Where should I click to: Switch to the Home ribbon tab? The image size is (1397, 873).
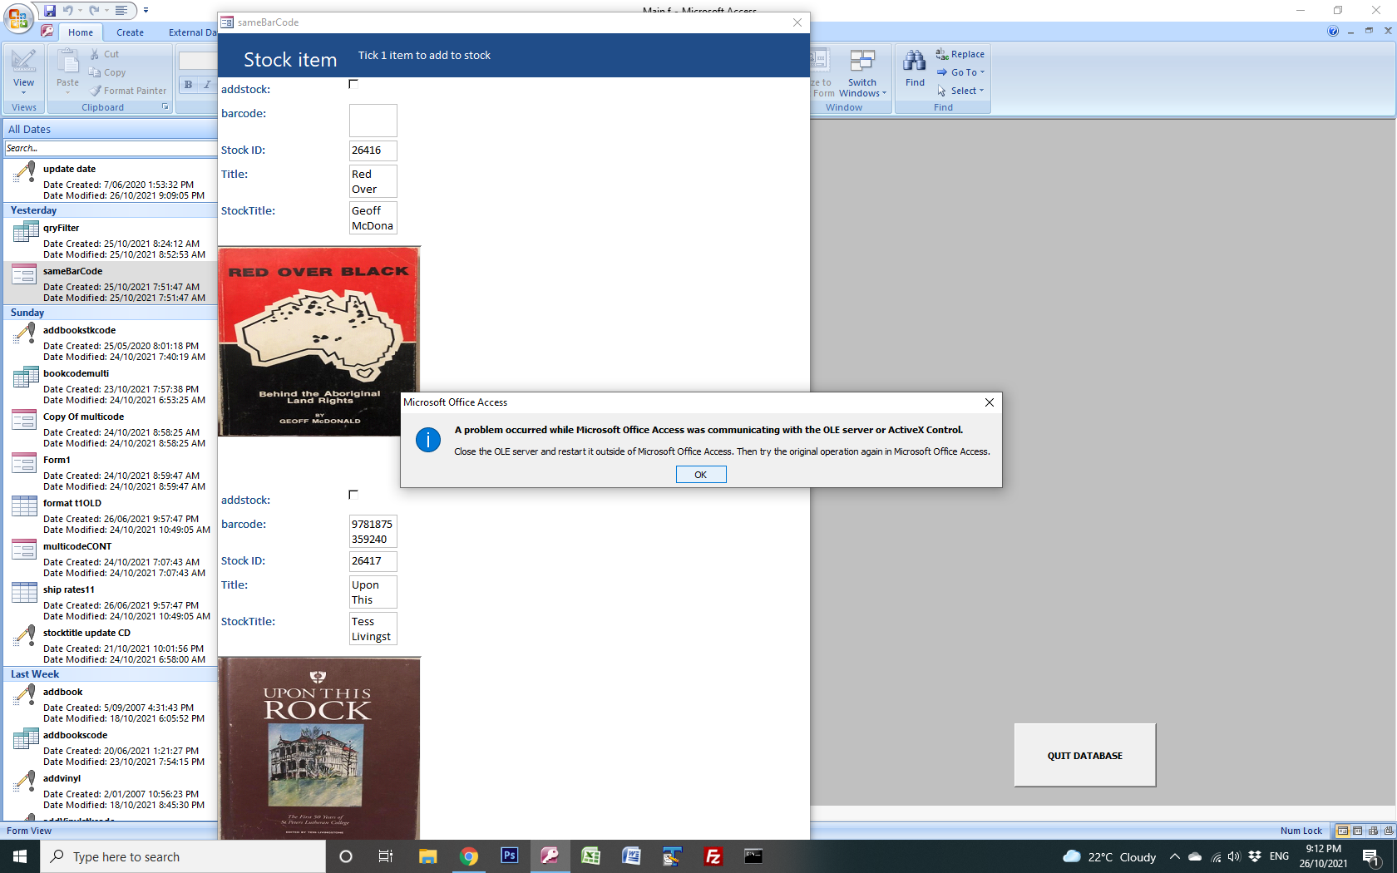[81, 32]
